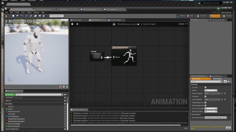236x132 pixels.
Task: Switch to the Preview Scene Settings tab
Action: tap(218, 20)
